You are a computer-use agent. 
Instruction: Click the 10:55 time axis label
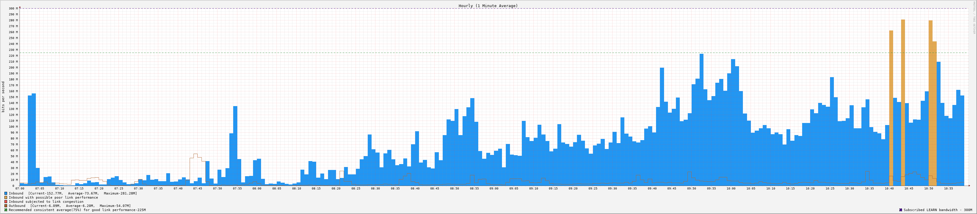click(948, 188)
